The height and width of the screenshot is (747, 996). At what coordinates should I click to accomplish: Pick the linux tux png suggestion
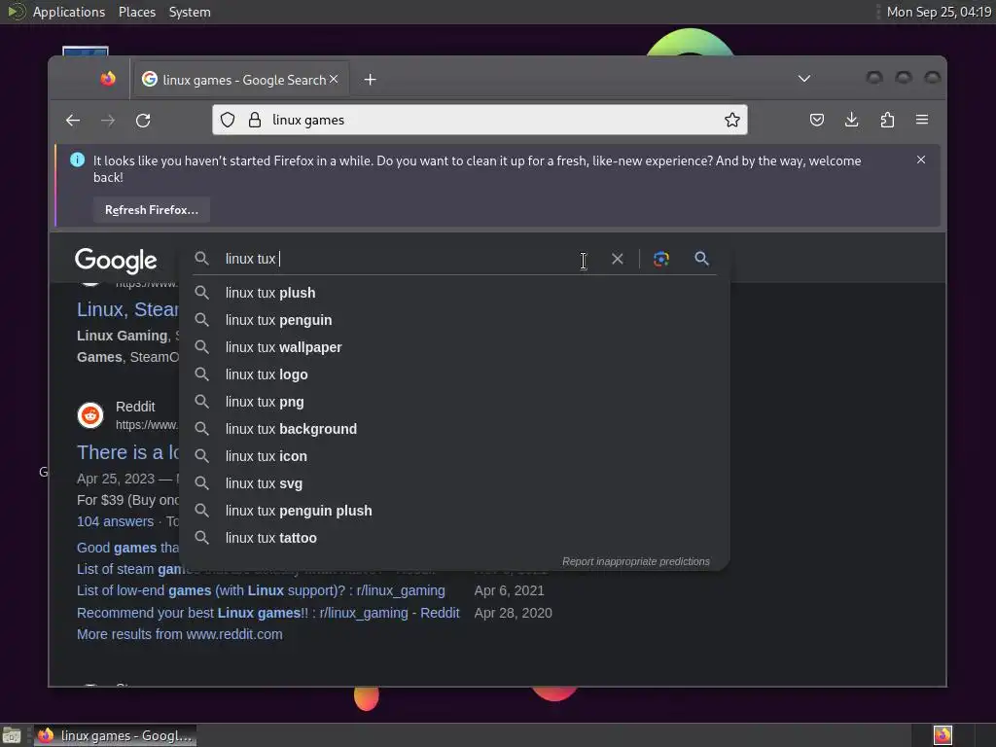coord(454,402)
